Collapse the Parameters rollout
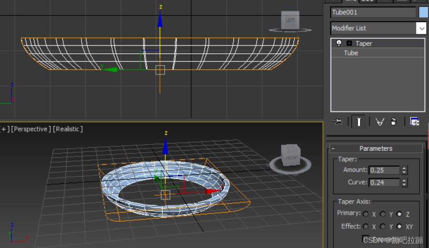 point(333,148)
